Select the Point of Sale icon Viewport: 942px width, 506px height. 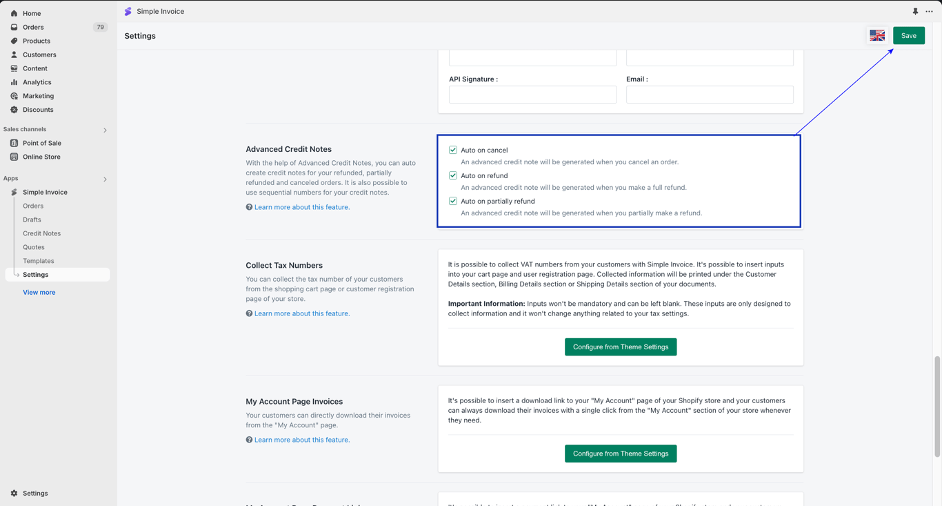click(14, 143)
